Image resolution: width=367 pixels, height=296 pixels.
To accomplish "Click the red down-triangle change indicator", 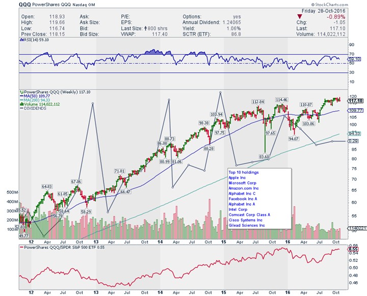I will [x=300, y=17].
